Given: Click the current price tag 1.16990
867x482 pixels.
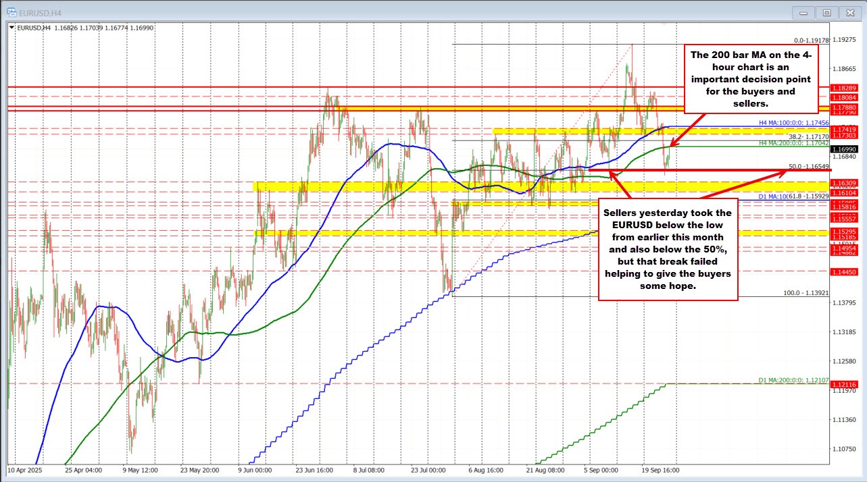Looking at the screenshot, I should coord(845,148).
